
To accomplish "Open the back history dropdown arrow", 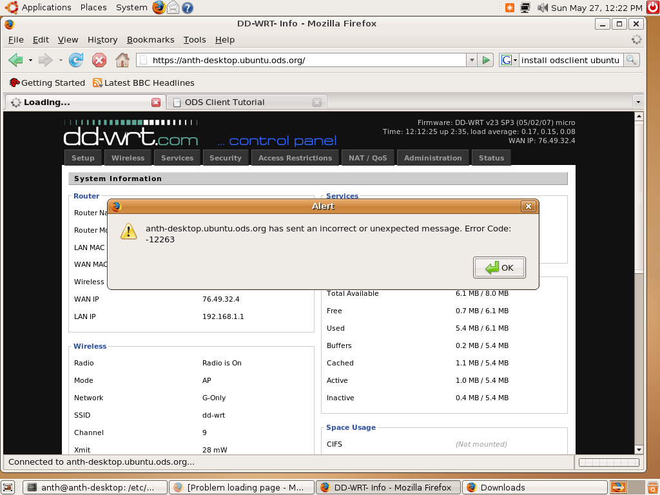I will [x=30, y=60].
